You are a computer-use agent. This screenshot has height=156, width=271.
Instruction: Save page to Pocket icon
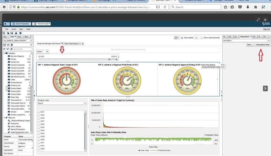pos(240,7)
